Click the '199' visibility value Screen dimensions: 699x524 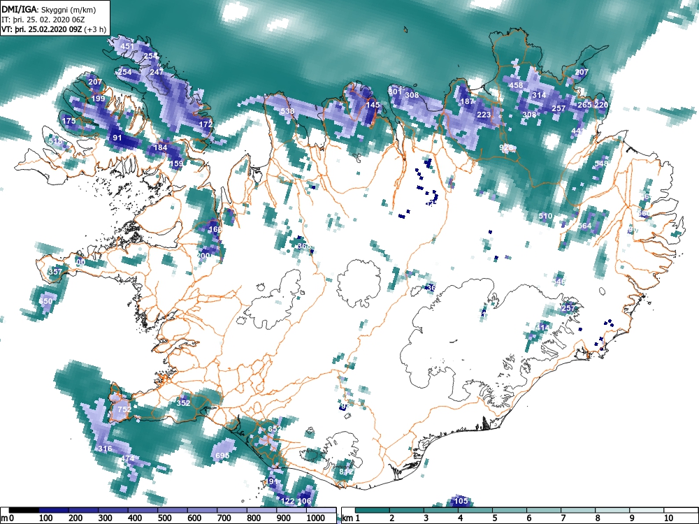98,99
